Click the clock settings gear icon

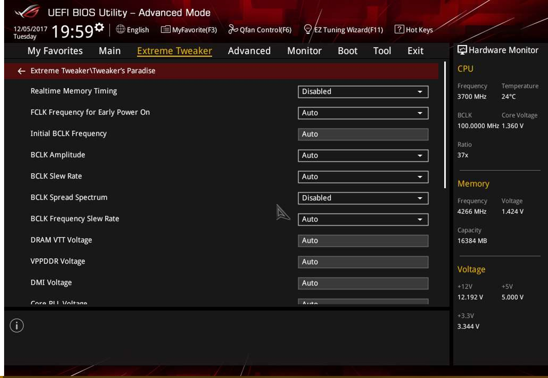tap(99, 28)
